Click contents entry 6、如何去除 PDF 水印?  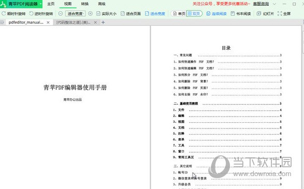227,95
